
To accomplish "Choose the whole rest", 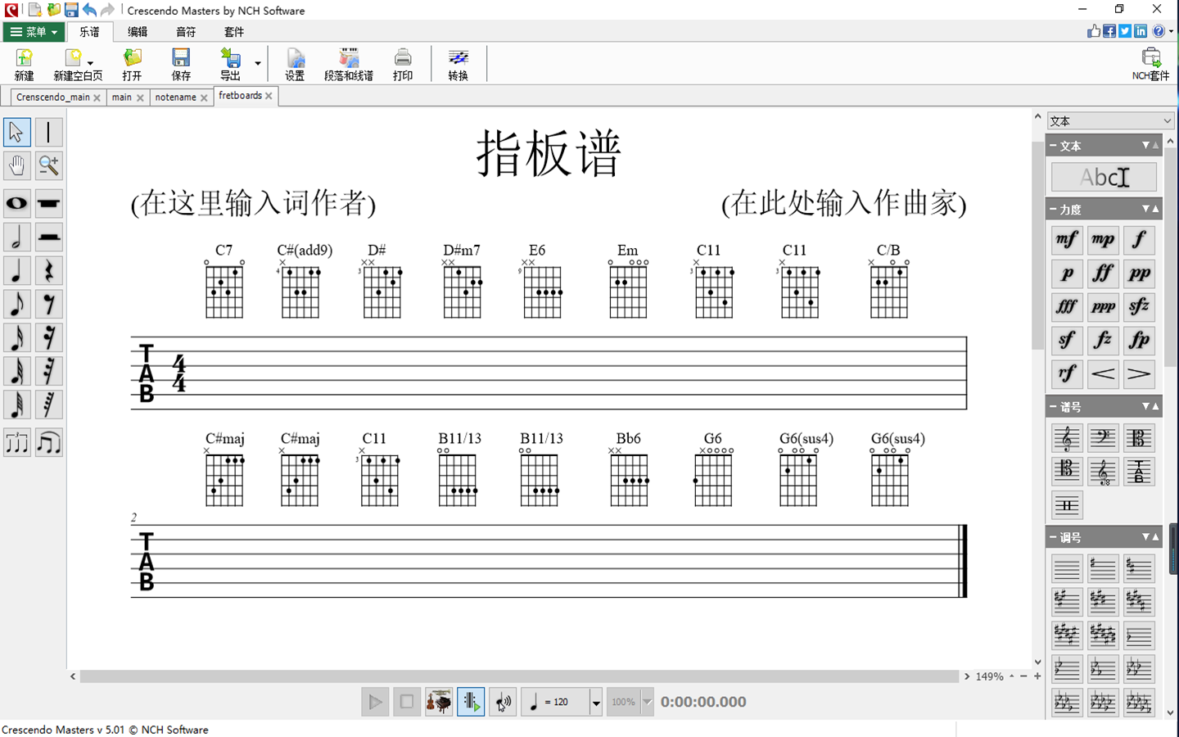I will point(48,203).
